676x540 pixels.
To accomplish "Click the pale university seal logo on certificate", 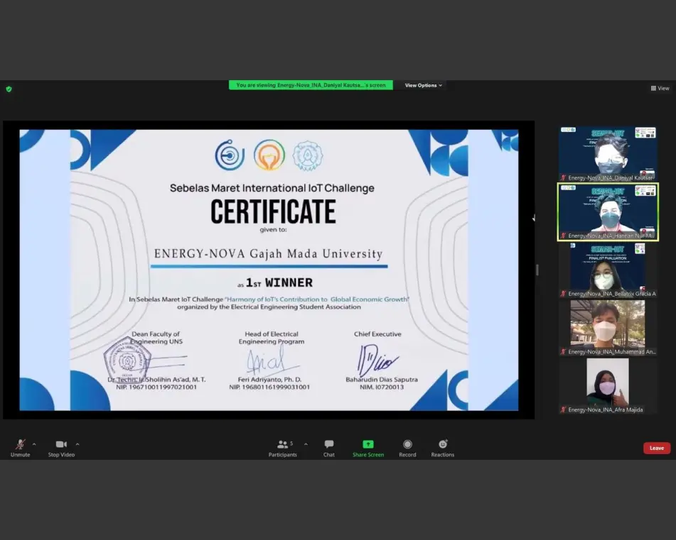I will point(307,156).
